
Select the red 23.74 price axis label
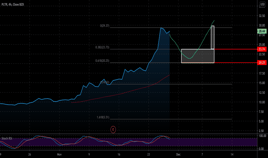point(262,49)
